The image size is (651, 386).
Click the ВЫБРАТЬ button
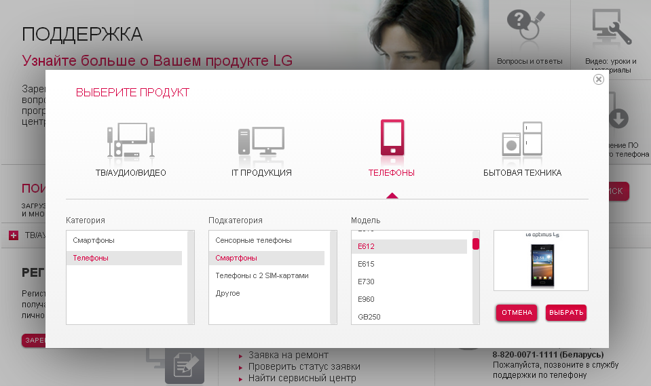[566, 313]
